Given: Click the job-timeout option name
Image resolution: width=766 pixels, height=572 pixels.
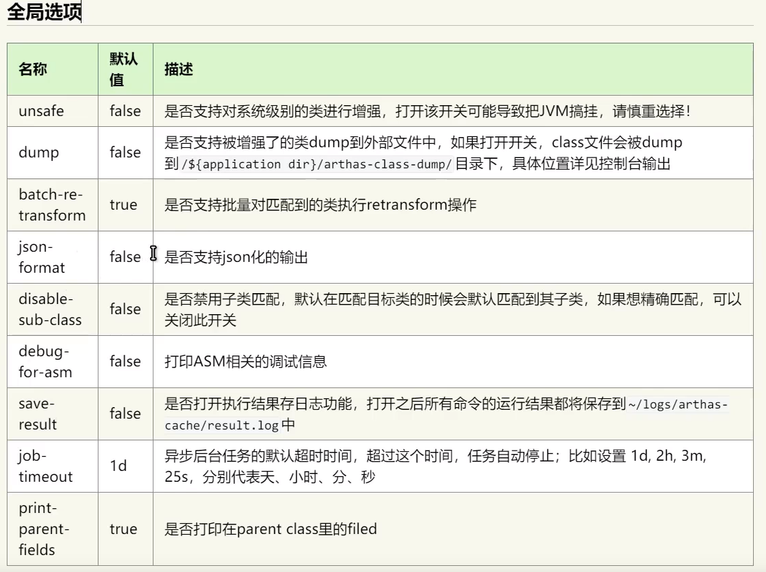Looking at the screenshot, I should pos(45,466).
